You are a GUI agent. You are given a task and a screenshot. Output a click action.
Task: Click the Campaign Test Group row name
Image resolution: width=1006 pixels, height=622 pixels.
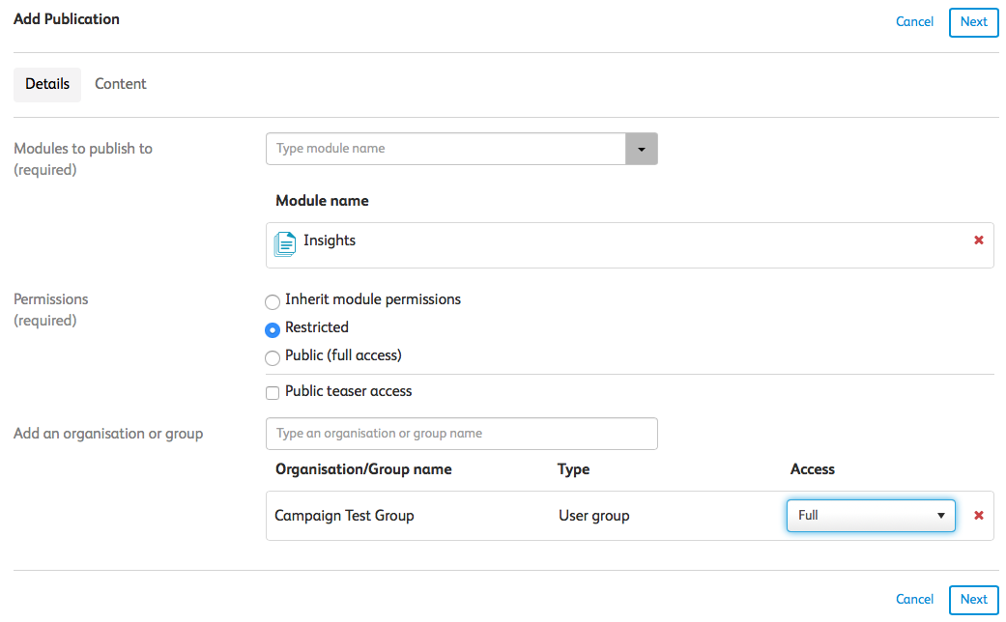344,516
